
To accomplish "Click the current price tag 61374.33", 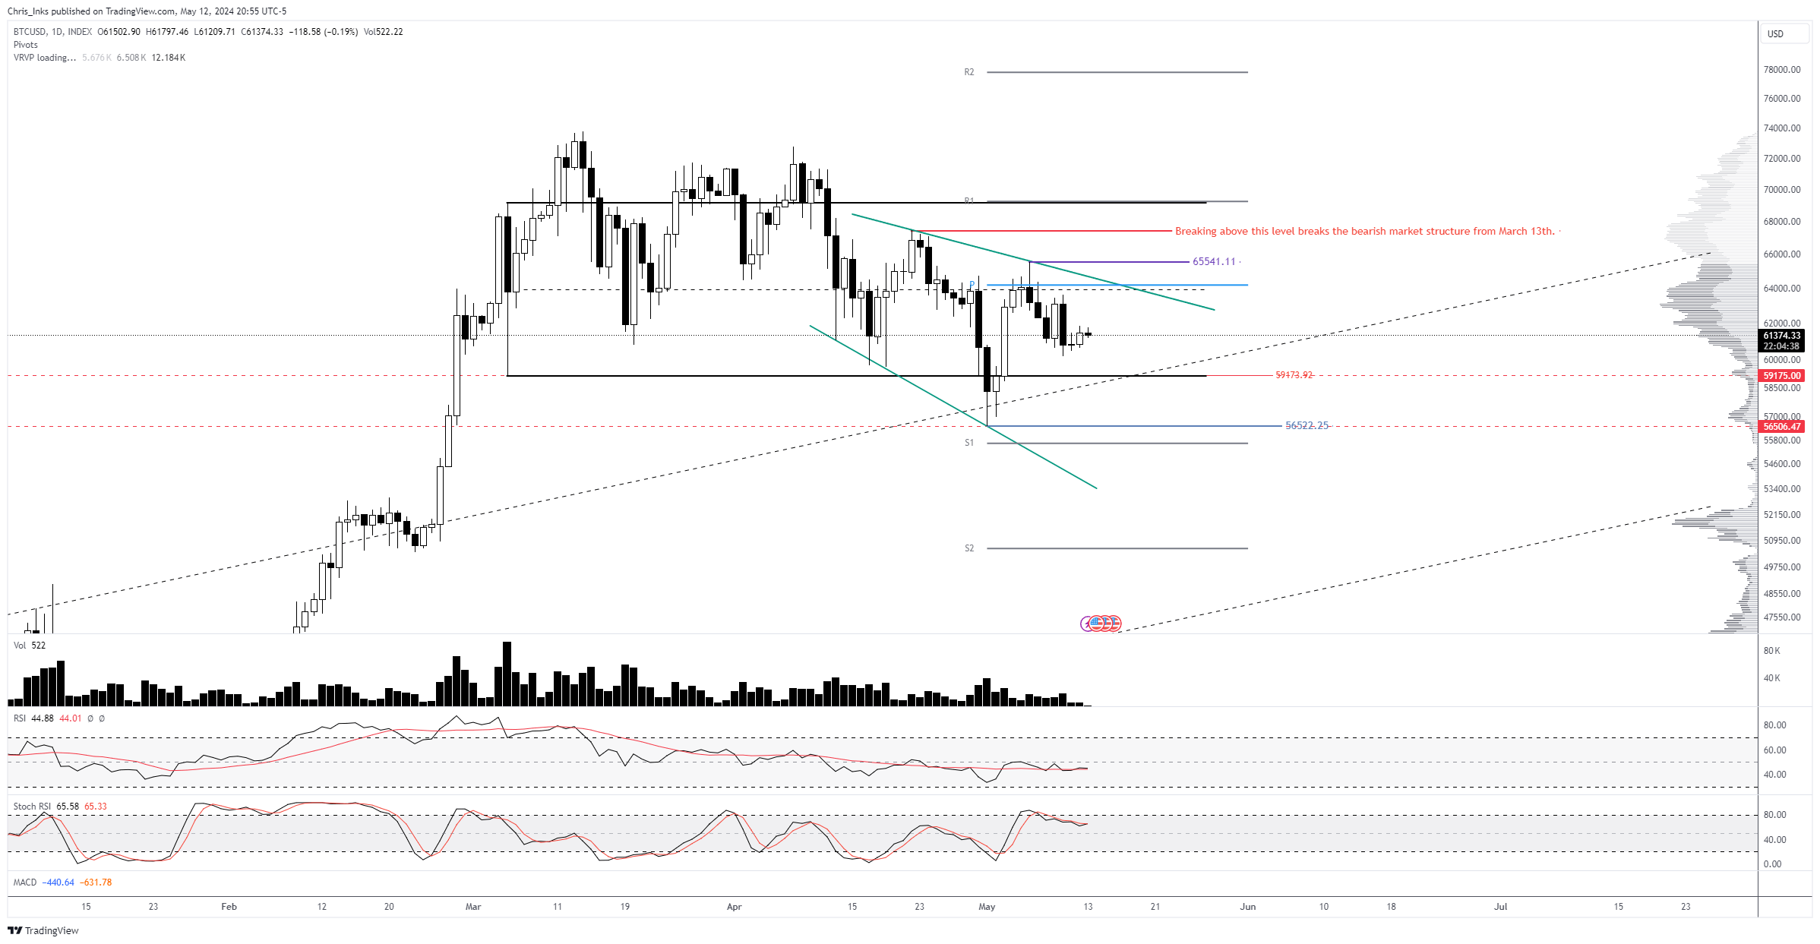I will coord(1781,336).
